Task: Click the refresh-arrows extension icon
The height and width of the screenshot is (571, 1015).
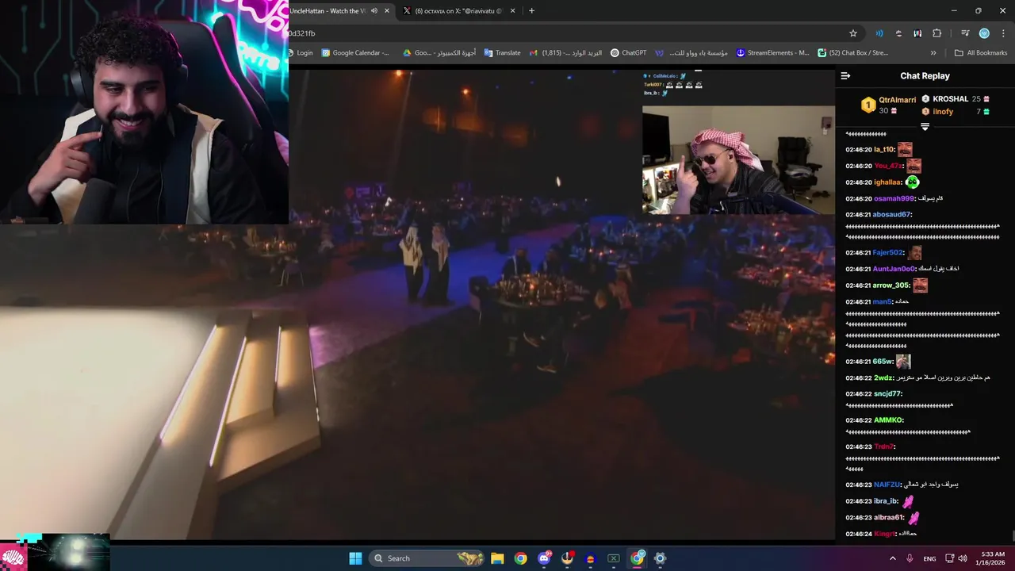Action: coord(898,33)
